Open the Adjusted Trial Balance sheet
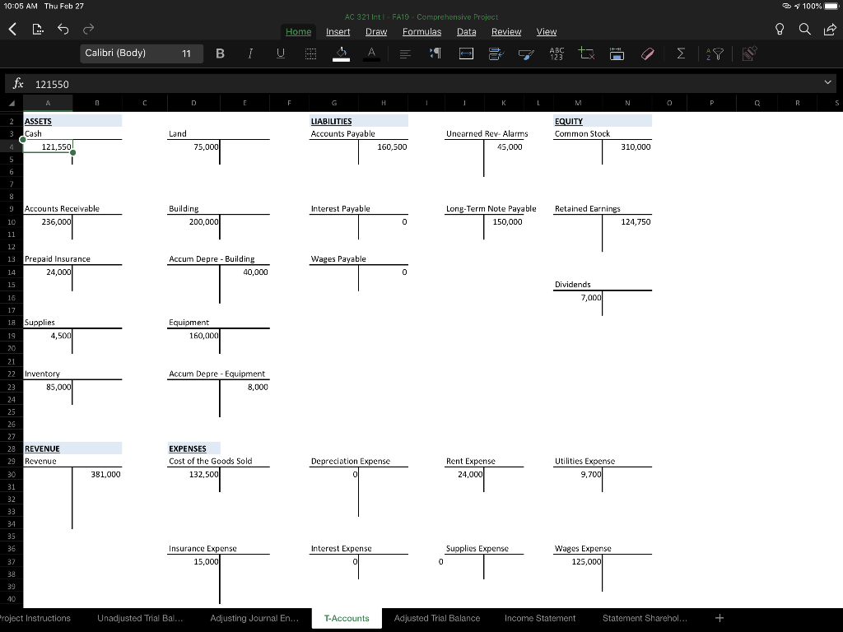Image resolution: width=843 pixels, height=632 pixels. (436, 618)
